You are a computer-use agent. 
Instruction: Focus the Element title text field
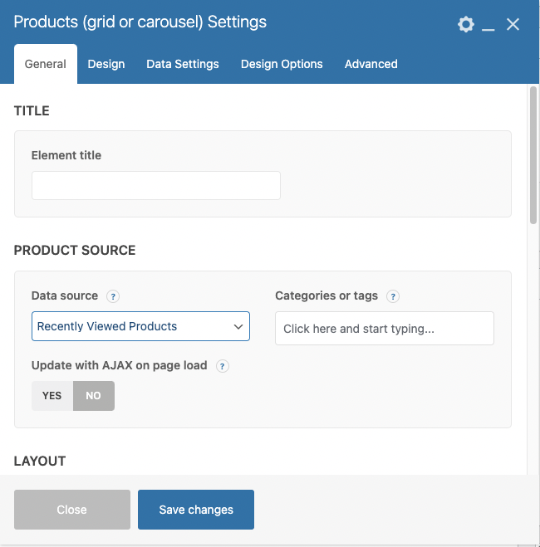click(156, 186)
